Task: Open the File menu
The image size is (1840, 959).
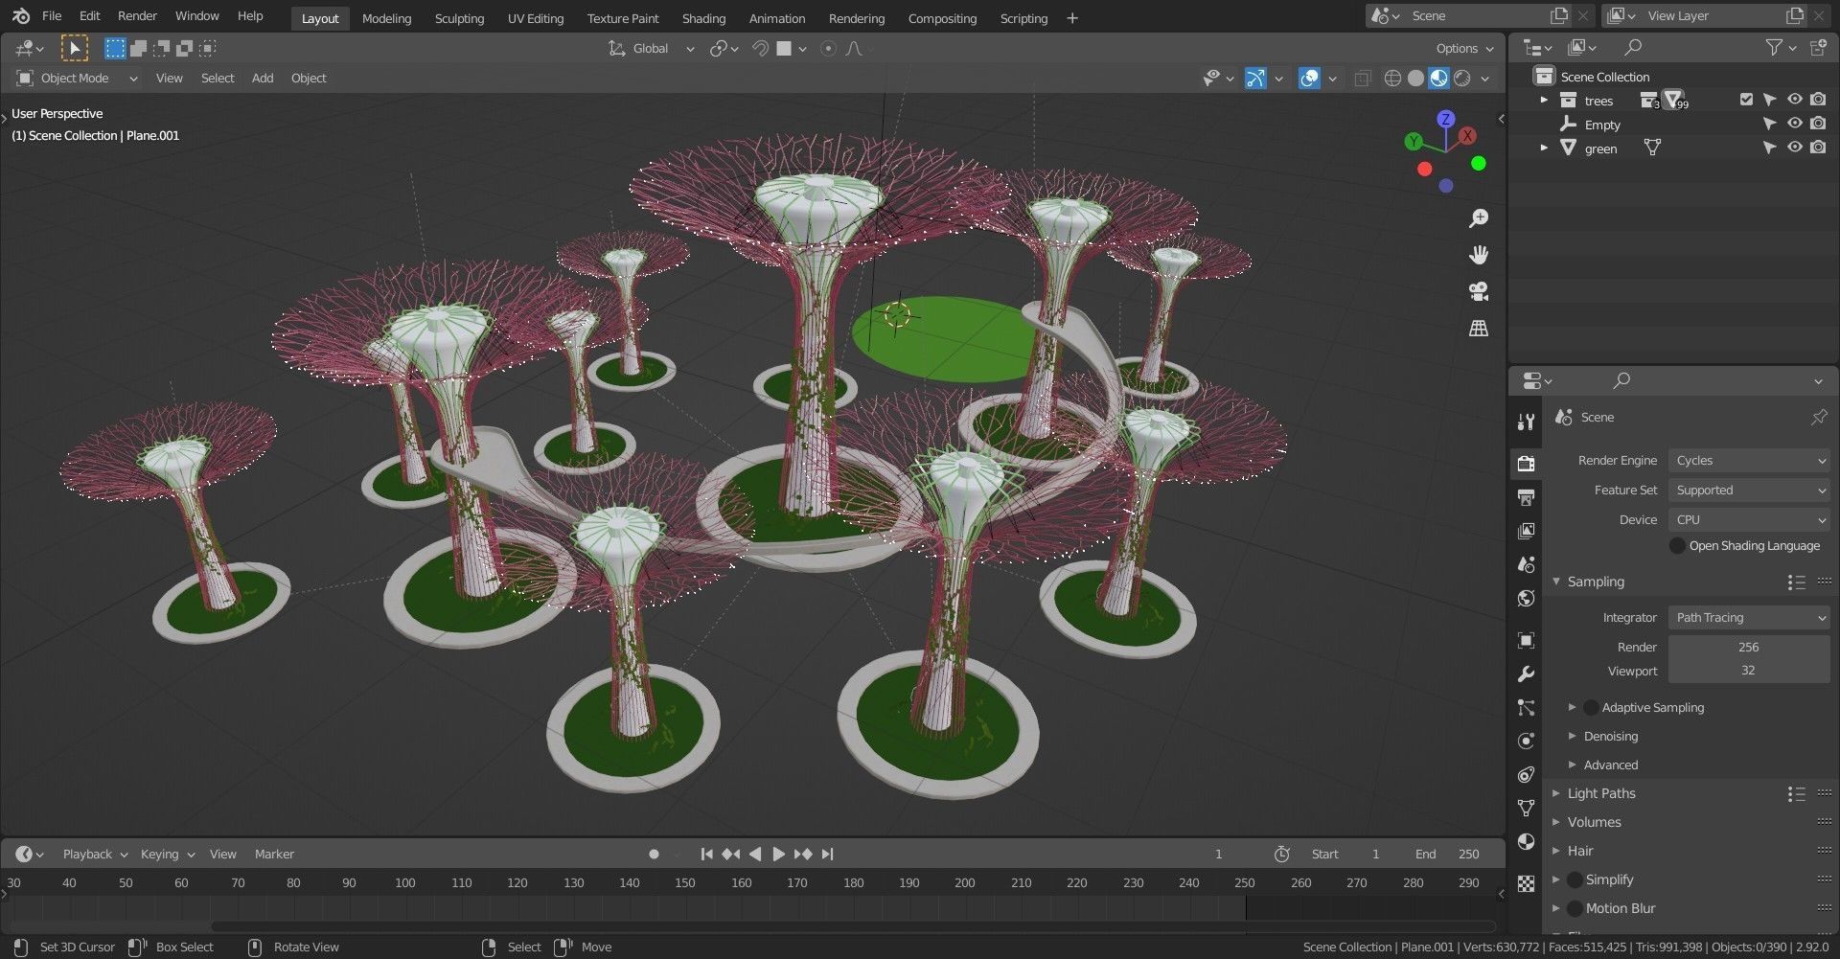Action: click(x=52, y=16)
